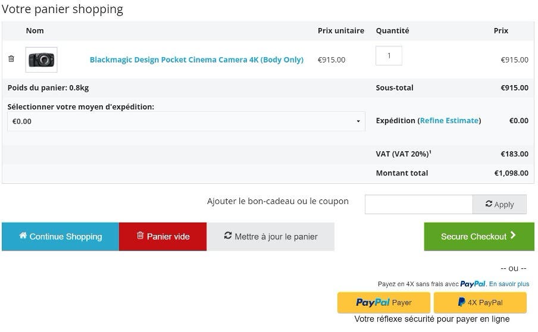The width and height of the screenshot is (538, 332).
Task: Click the trash icon beside the camera item
Action: (11, 59)
